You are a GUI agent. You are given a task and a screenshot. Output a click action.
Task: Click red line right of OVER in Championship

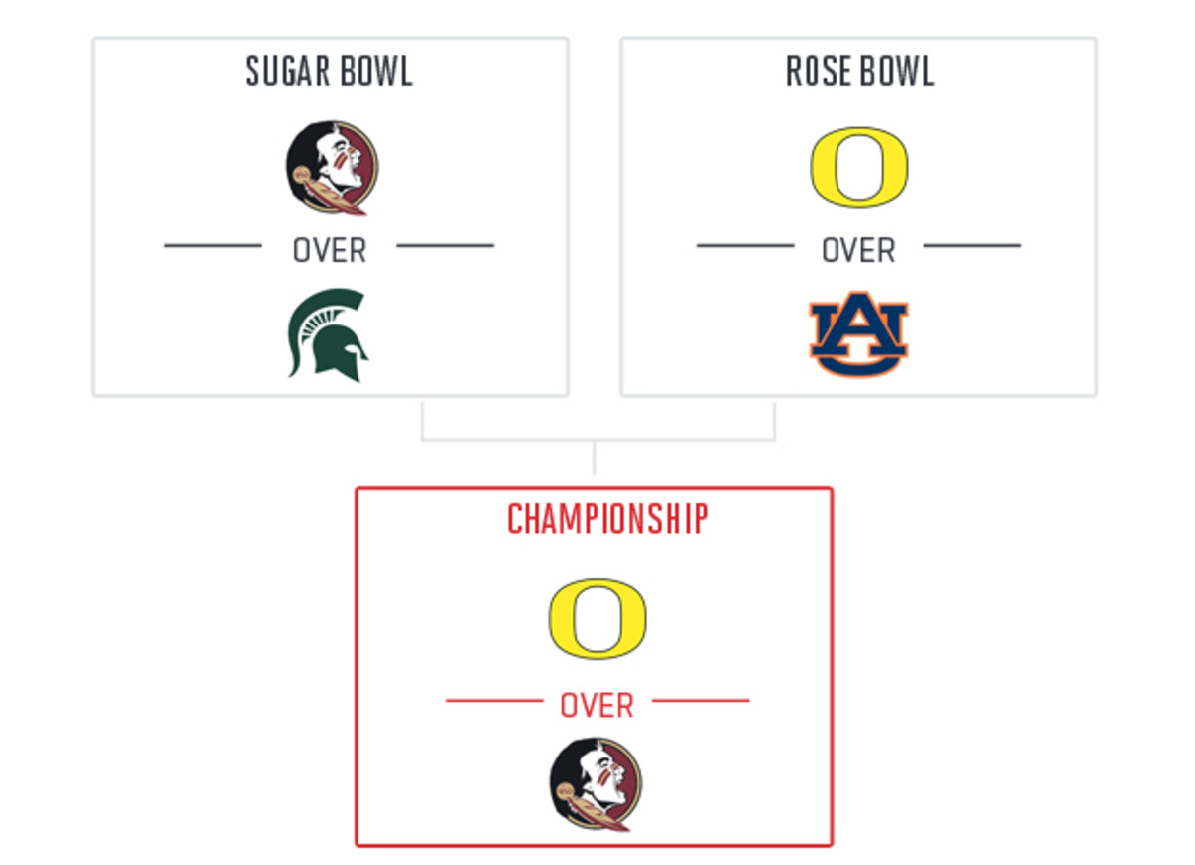(x=700, y=701)
